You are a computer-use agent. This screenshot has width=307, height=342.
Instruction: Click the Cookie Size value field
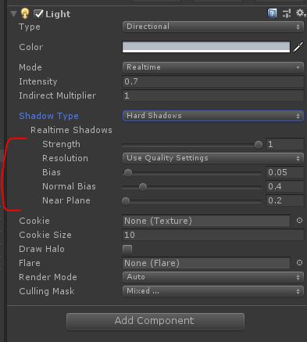pyautogui.click(x=213, y=235)
